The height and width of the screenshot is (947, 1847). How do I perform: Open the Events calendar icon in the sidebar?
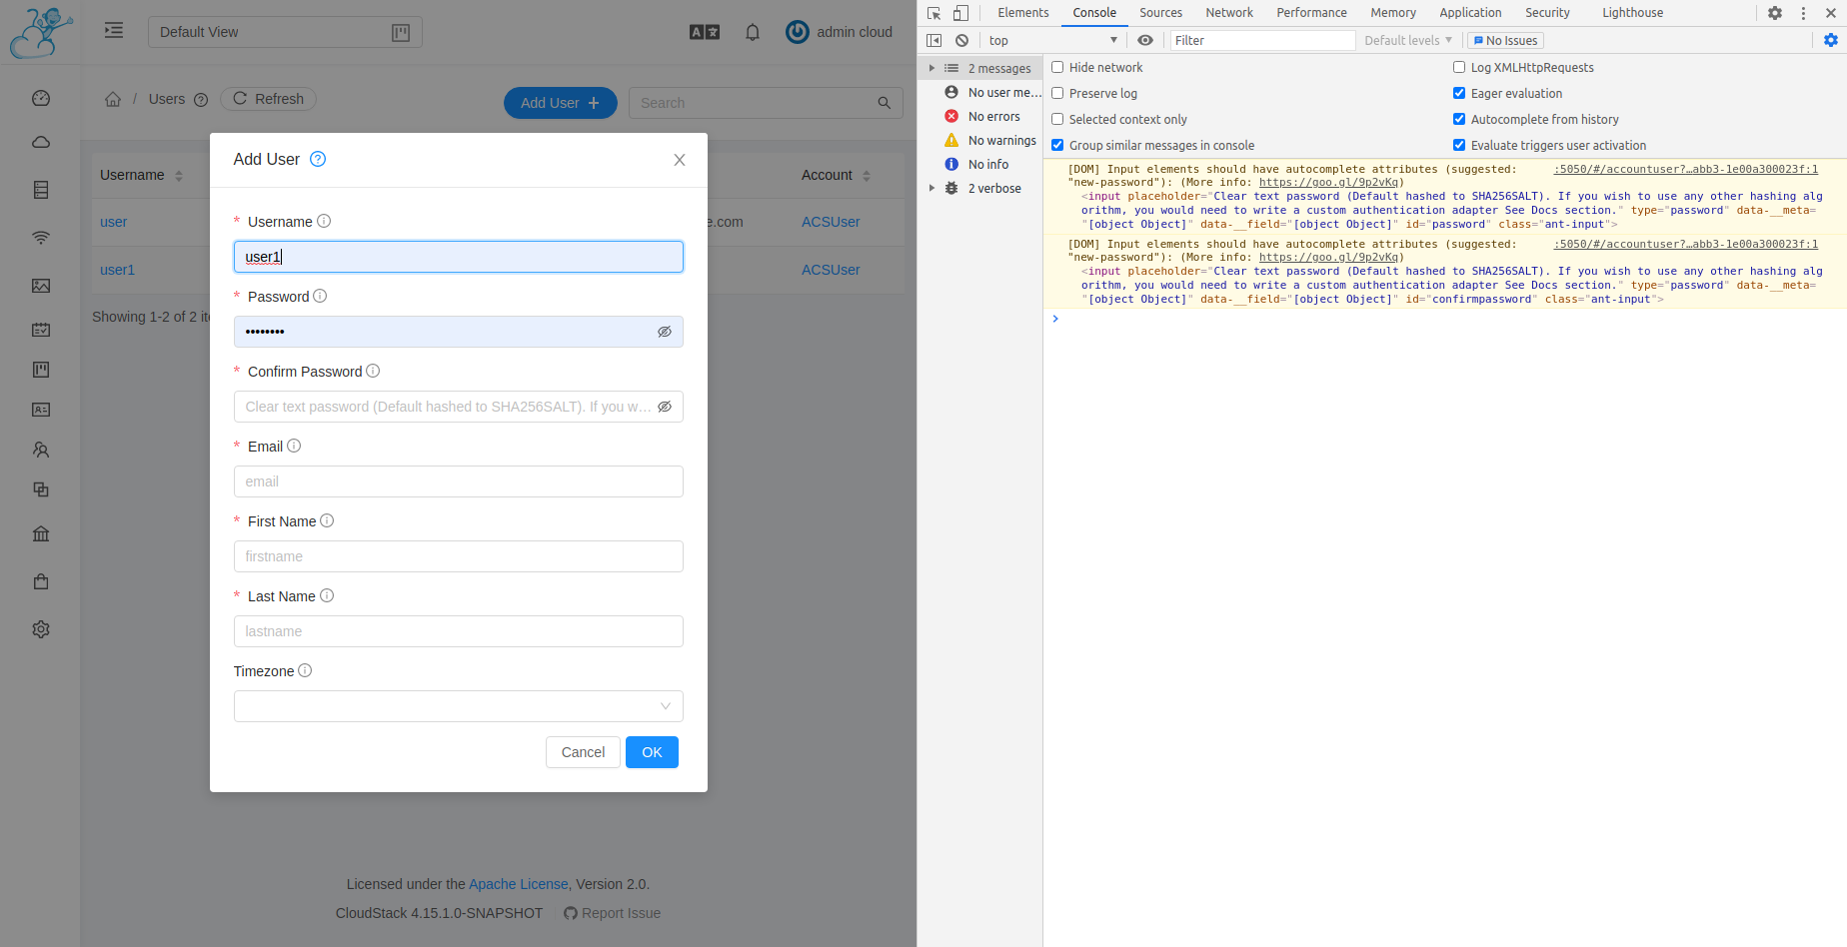(x=40, y=329)
